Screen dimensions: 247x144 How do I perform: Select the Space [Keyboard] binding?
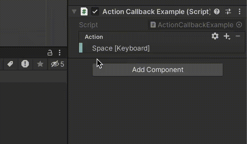(x=121, y=48)
